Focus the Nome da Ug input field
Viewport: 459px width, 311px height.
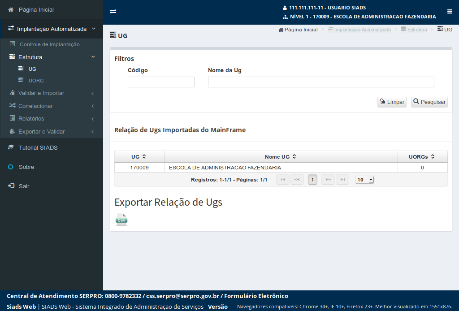(x=321, y=82)
